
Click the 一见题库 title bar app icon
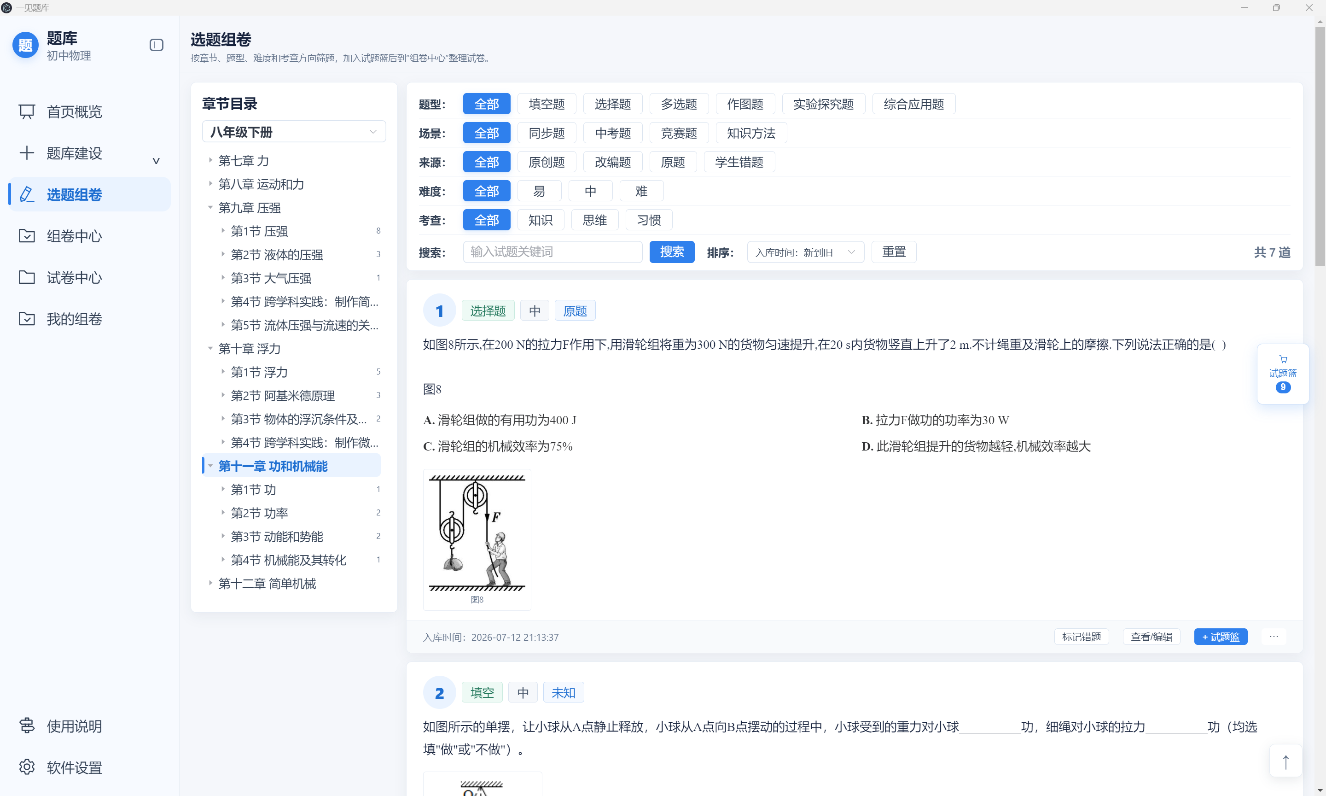6,7
